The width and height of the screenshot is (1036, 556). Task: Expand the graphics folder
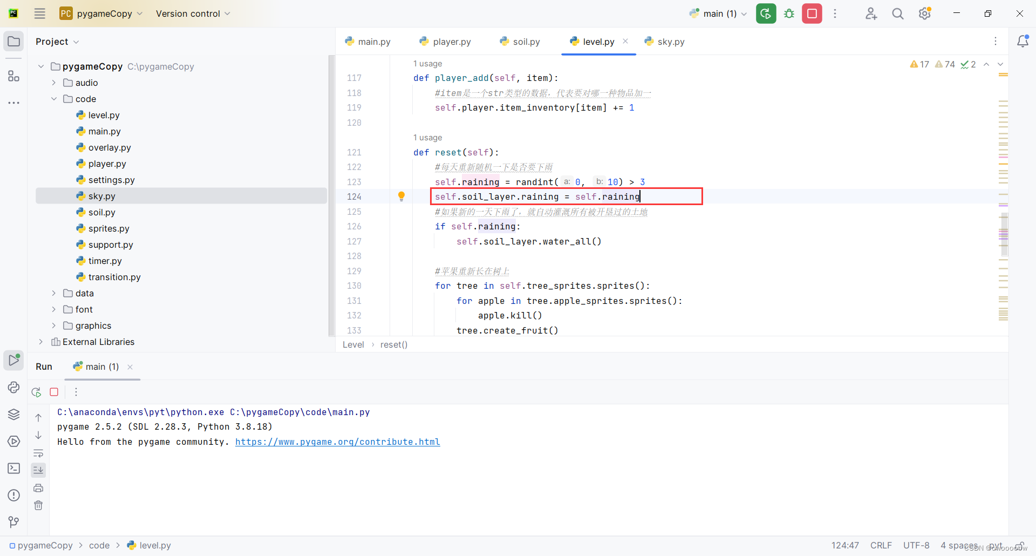pos(53,326)
